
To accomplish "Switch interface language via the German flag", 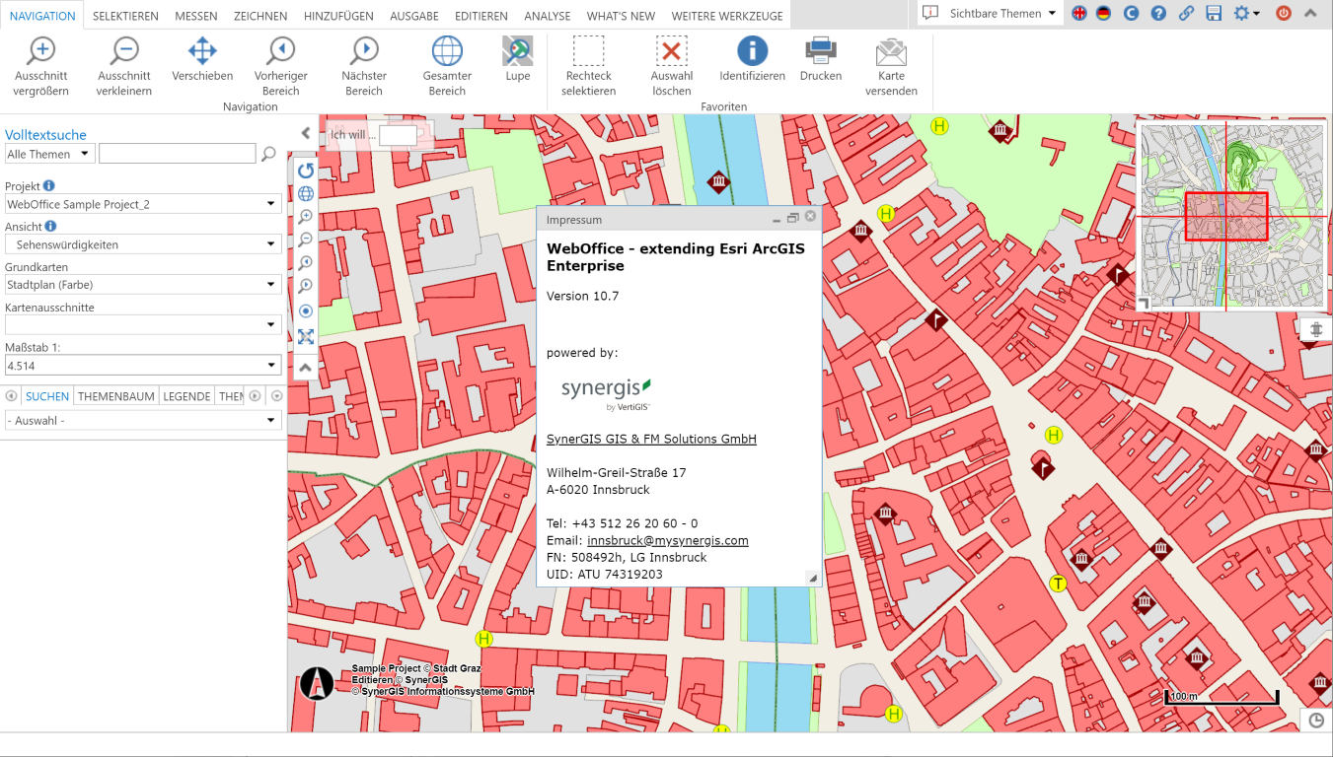I will pyautogui.click(x=1102, y=14).
